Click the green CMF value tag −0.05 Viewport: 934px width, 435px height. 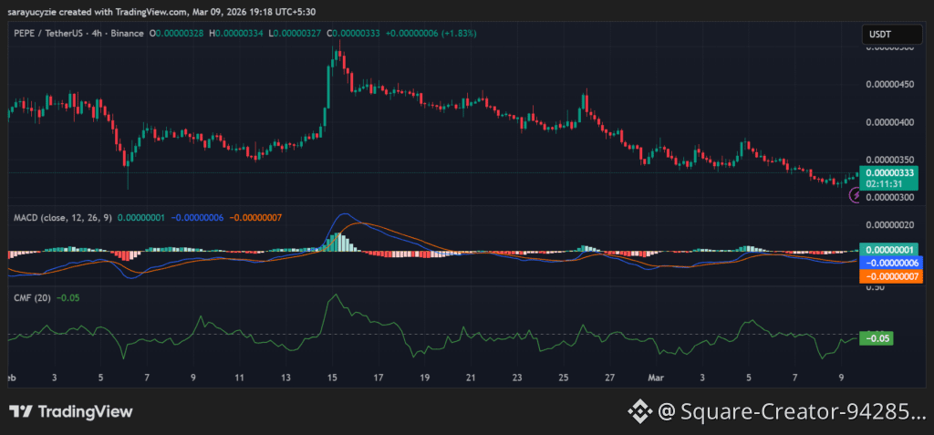877,338
